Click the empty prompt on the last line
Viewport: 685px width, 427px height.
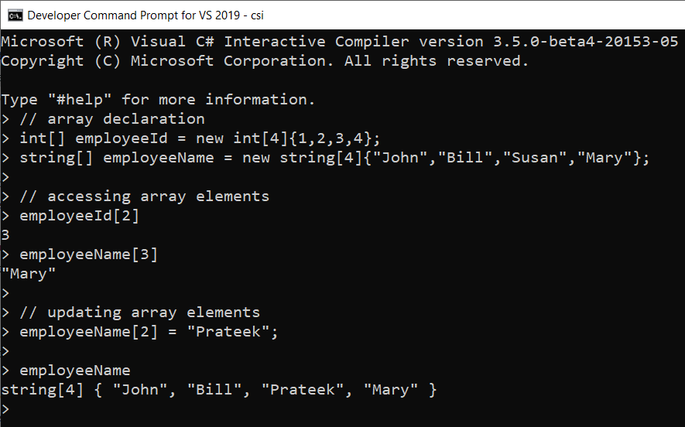6,409
